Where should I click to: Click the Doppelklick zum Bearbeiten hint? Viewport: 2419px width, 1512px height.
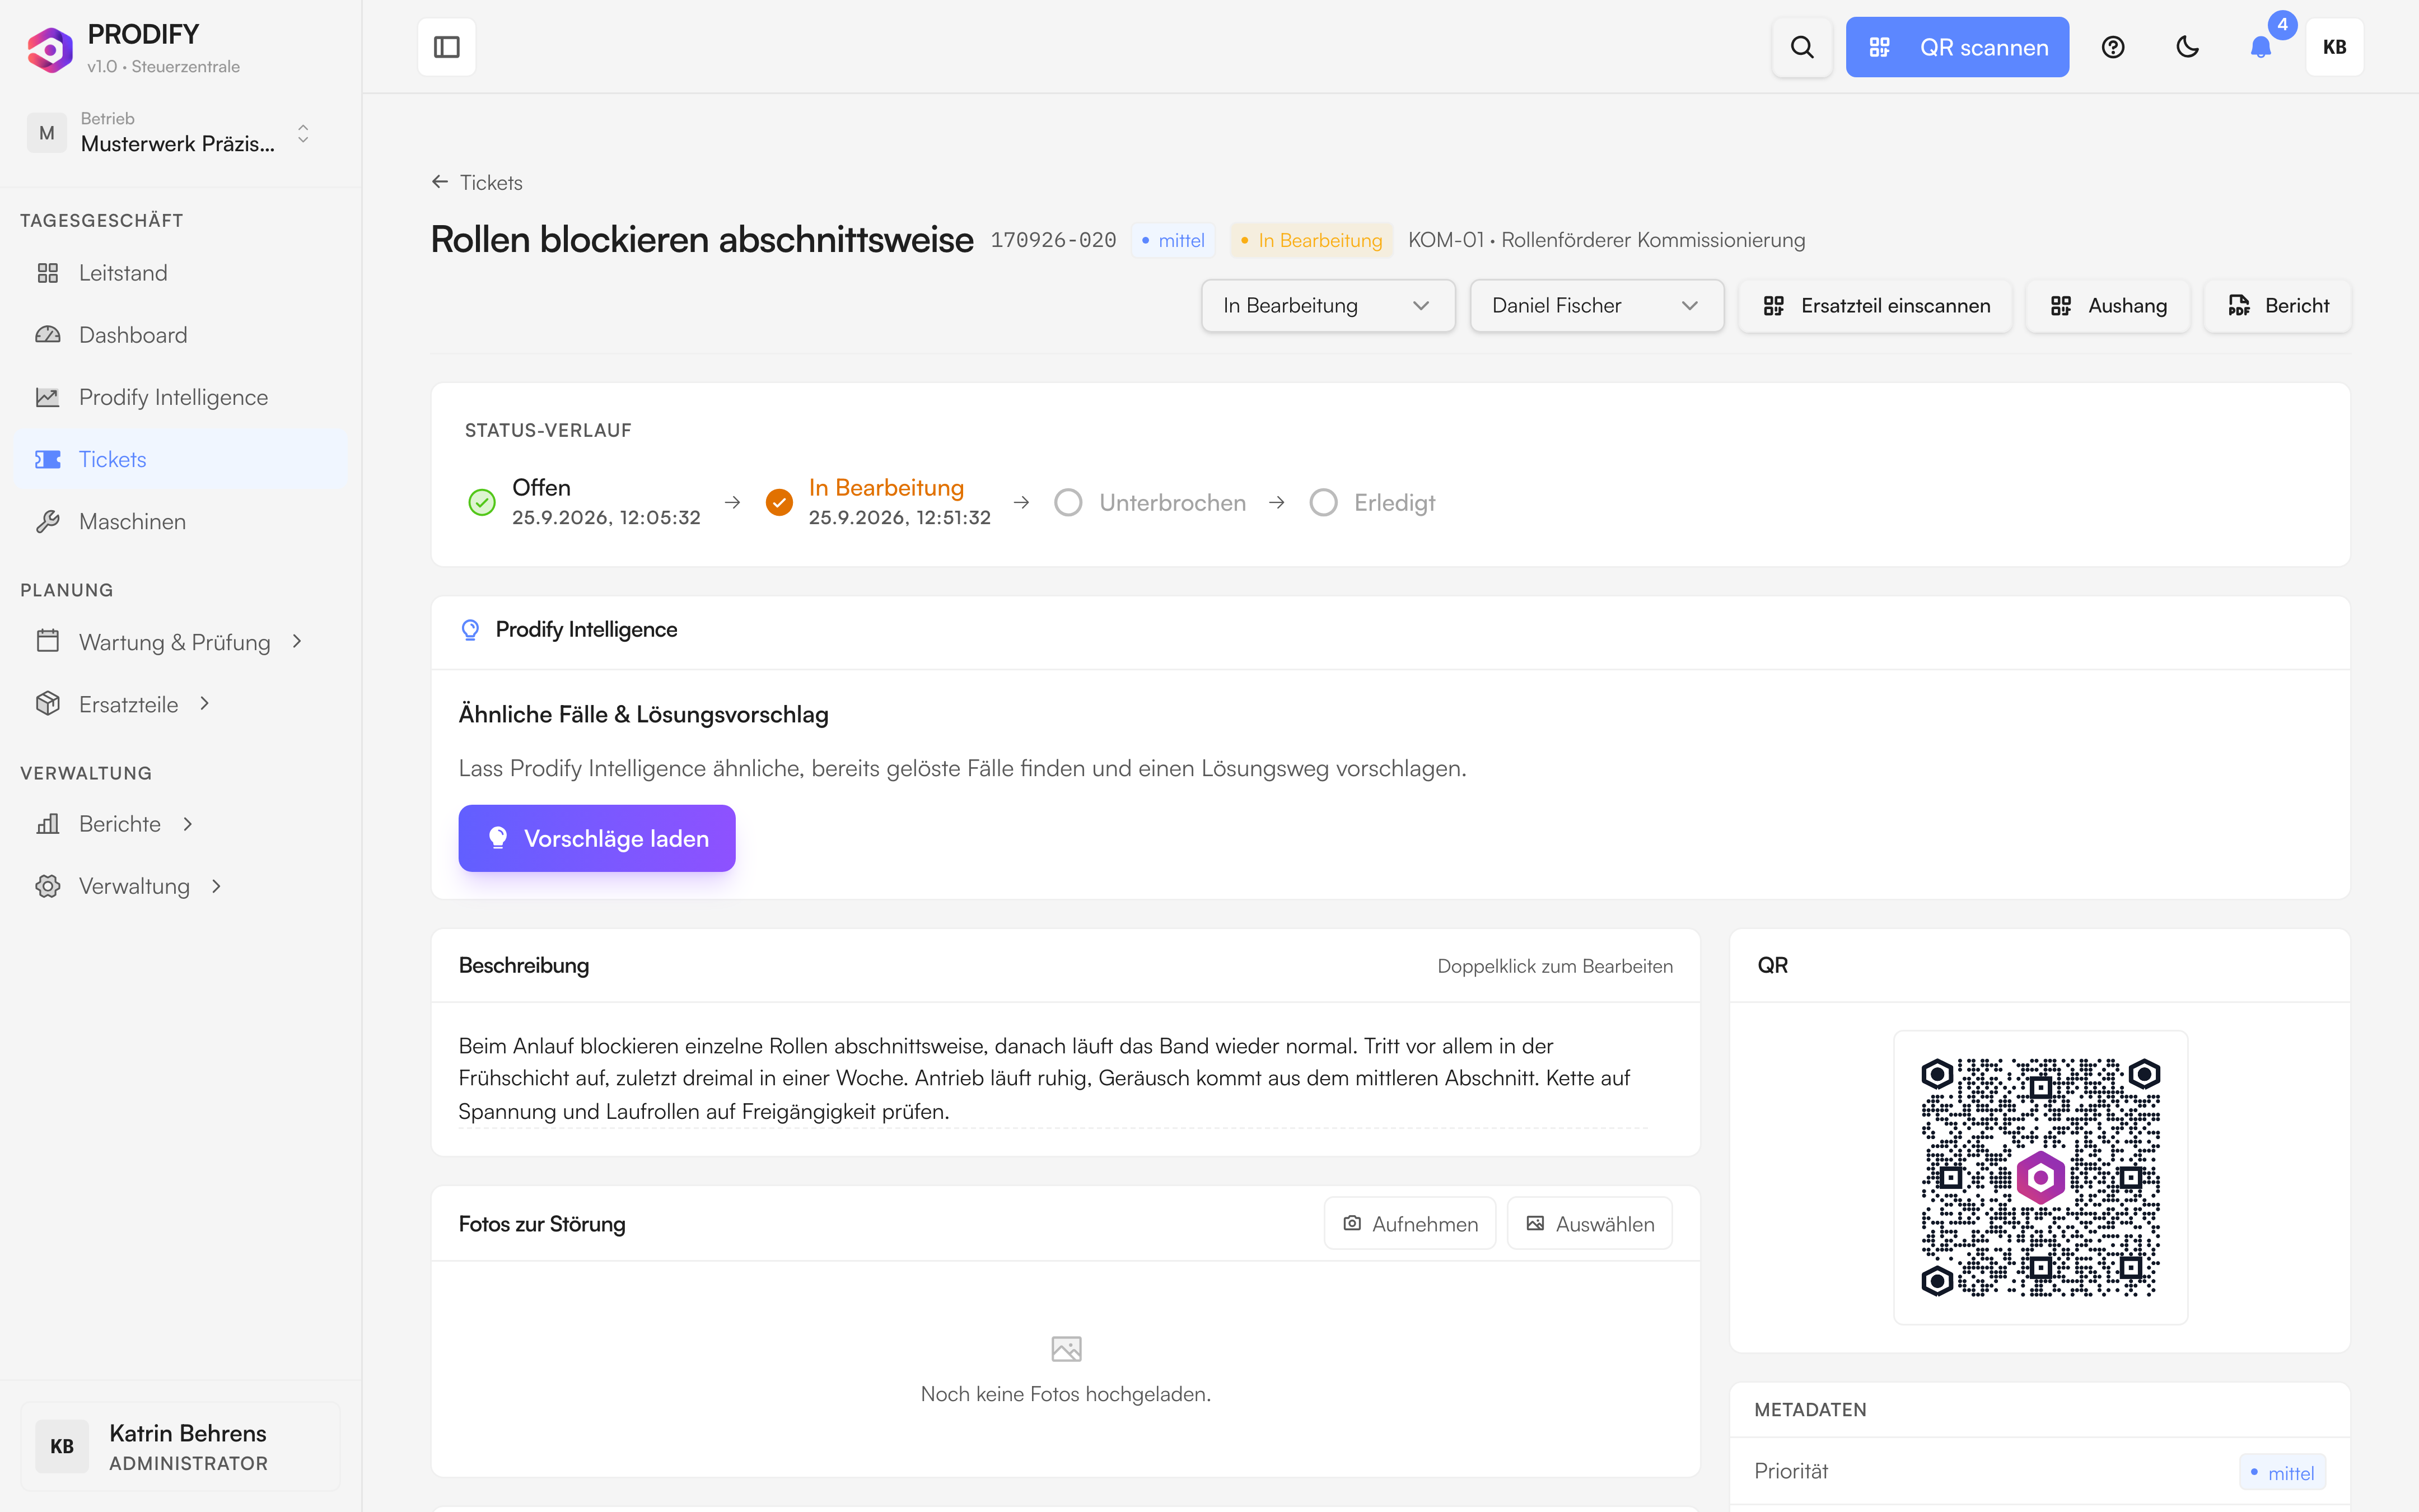(1554, 966)
